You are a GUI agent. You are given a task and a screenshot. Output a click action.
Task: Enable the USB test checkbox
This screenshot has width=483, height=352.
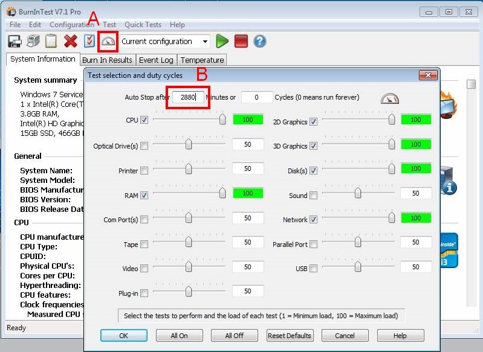tap(313, 268)
